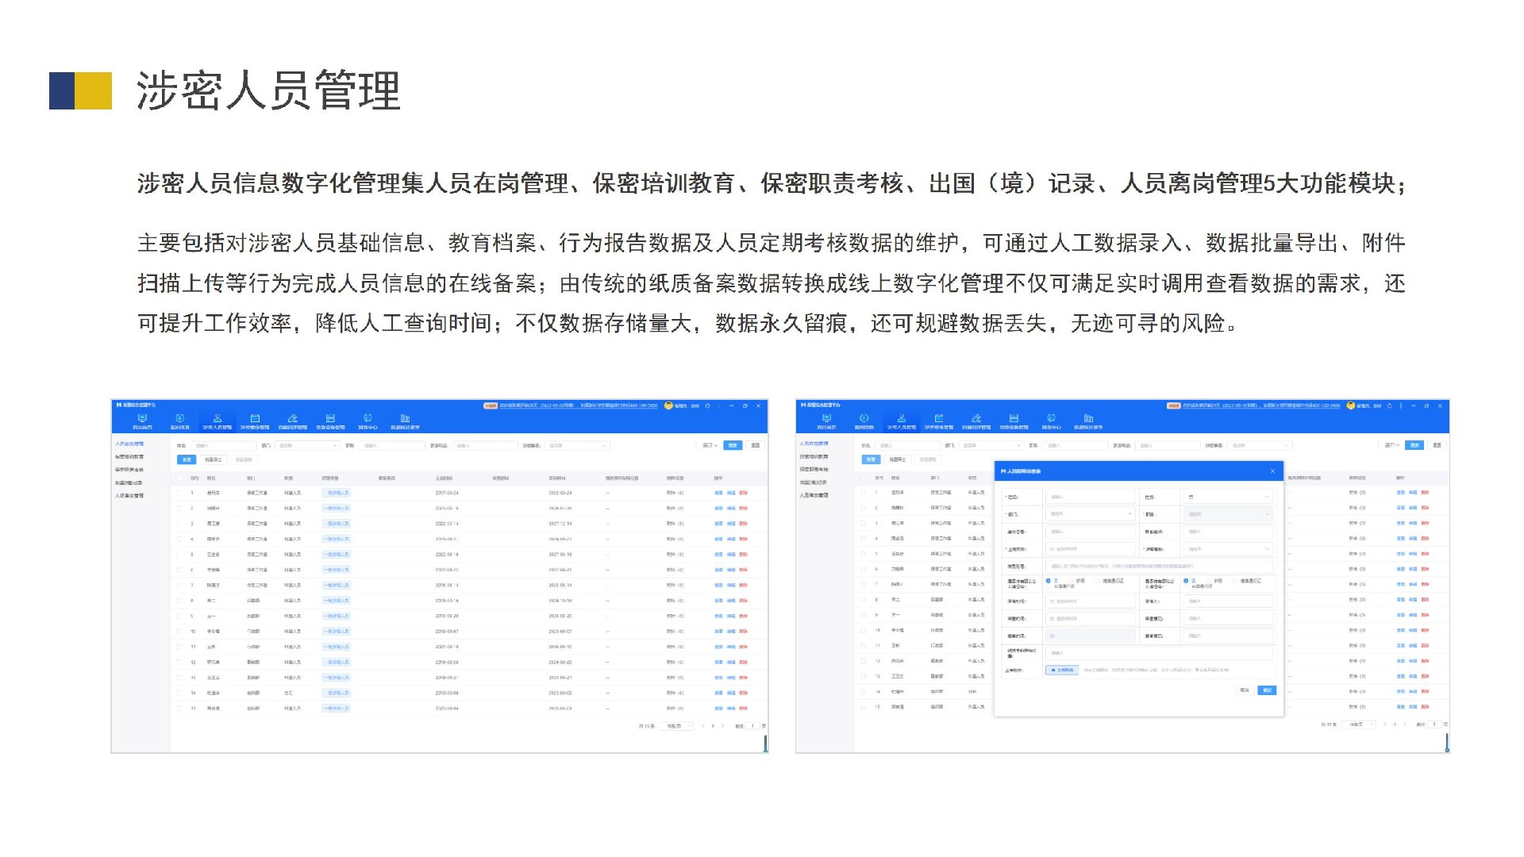The height and width of the screenshot is (857, 1524).
Task: Click the blue 新增 button in left screenshot
Action: coord(187,459)
